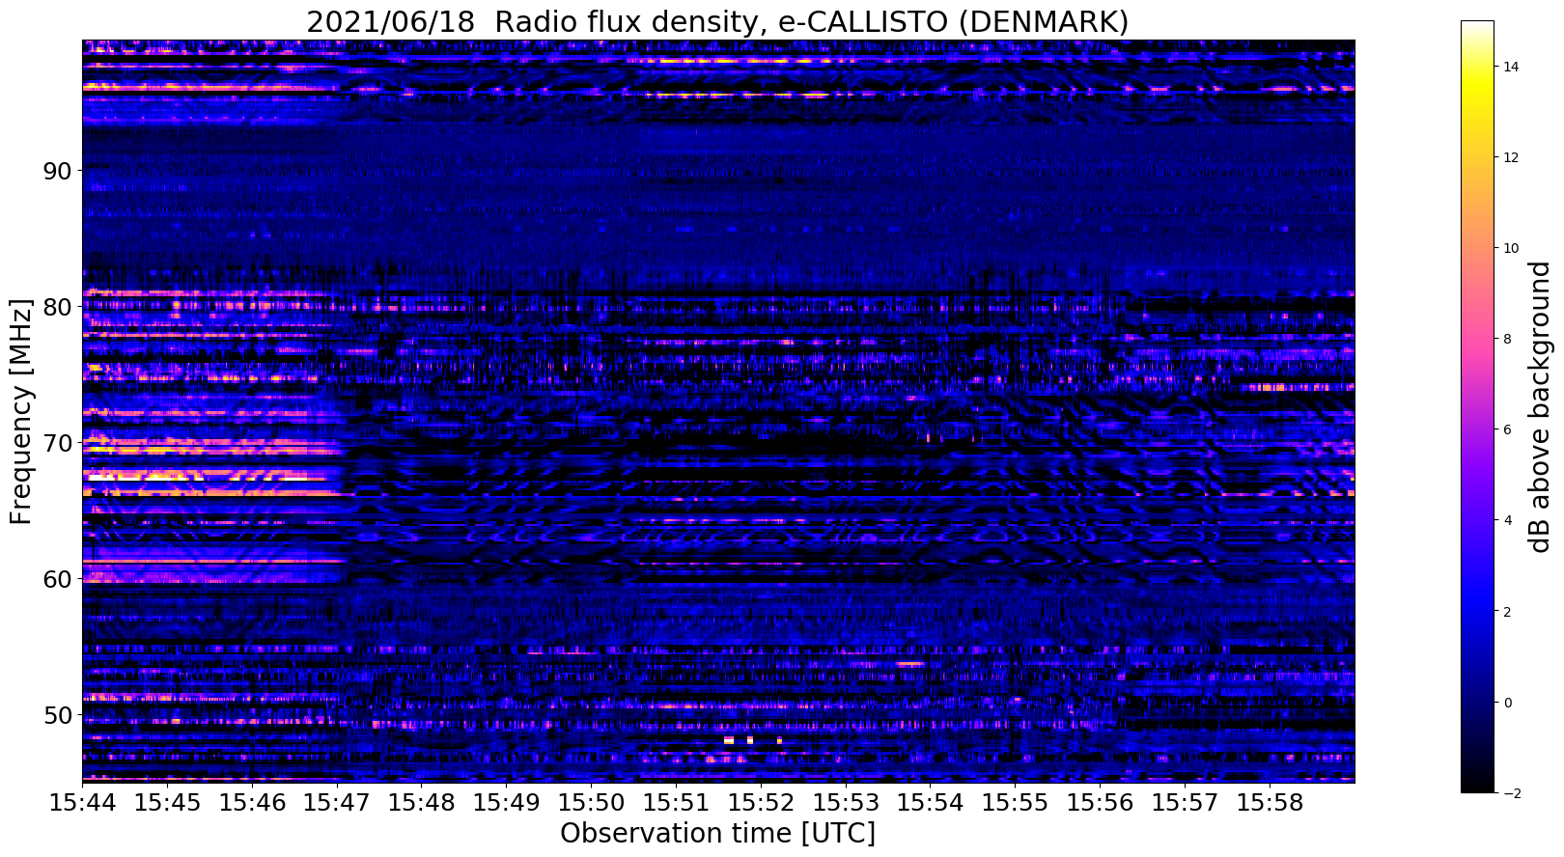This screenshot has height=857, width=1564.
Task: Click the 15:45 time tick label
Action: (x=167, y=803)
